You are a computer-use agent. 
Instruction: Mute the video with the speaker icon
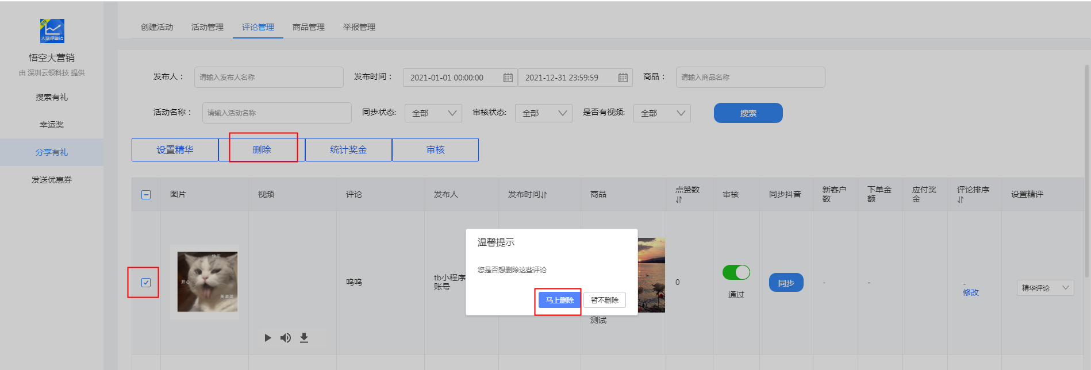click(x=286, y=338)
